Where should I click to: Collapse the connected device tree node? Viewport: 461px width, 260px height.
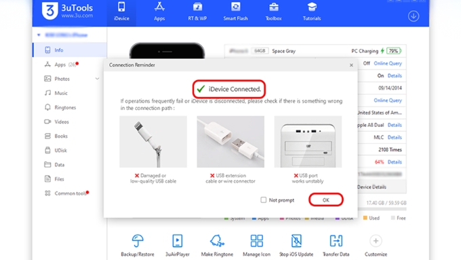pyautogui.click(x=39, y=35)
